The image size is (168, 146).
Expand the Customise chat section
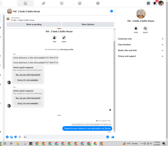pos(141,39)
